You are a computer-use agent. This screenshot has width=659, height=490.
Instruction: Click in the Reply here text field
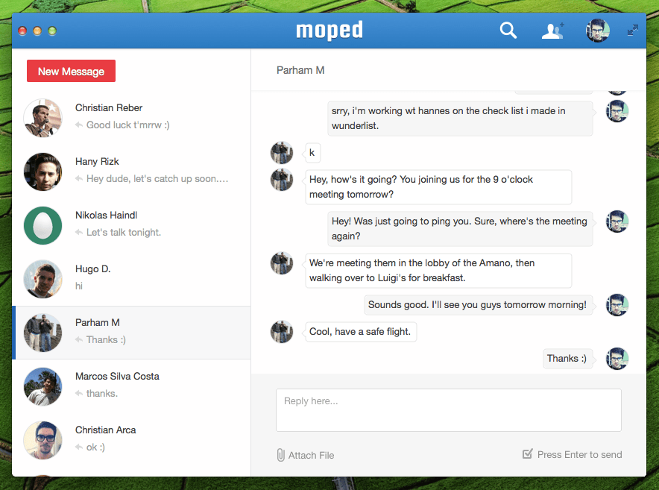[448, 409]
